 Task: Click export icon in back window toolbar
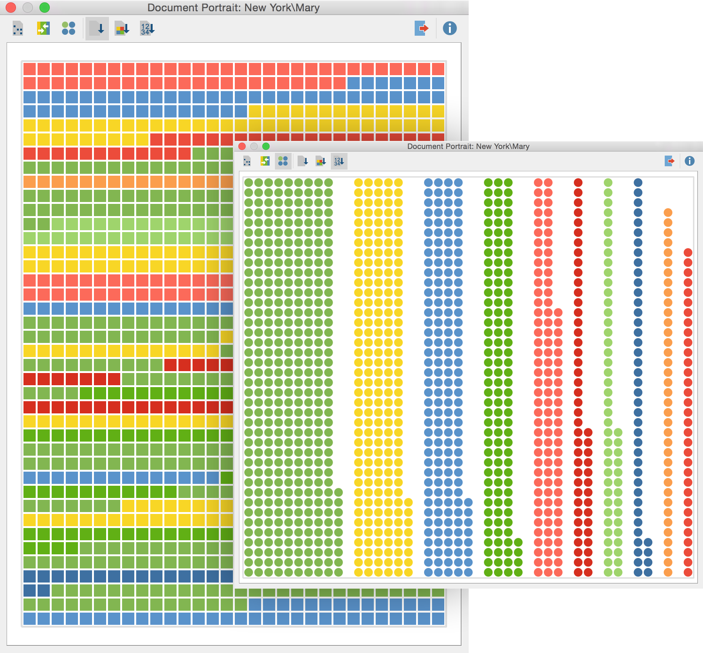pyautogui.click(x=422, y=28)
